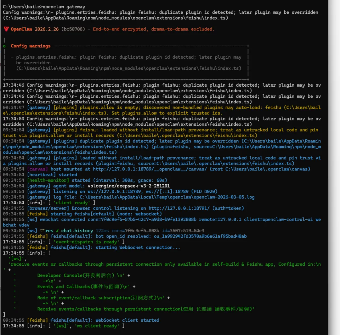Viewport: 340px width, 335px height.
Task: Click the green 'ws client ready' message
Action: (97, 326)
